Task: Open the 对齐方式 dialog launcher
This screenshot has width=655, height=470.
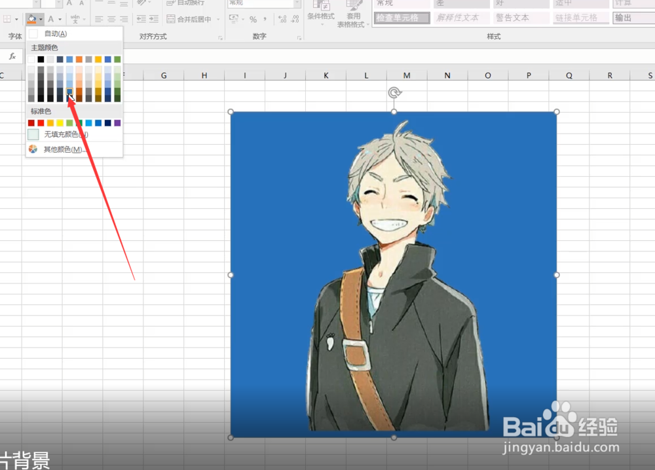Action: click(220, 38)
